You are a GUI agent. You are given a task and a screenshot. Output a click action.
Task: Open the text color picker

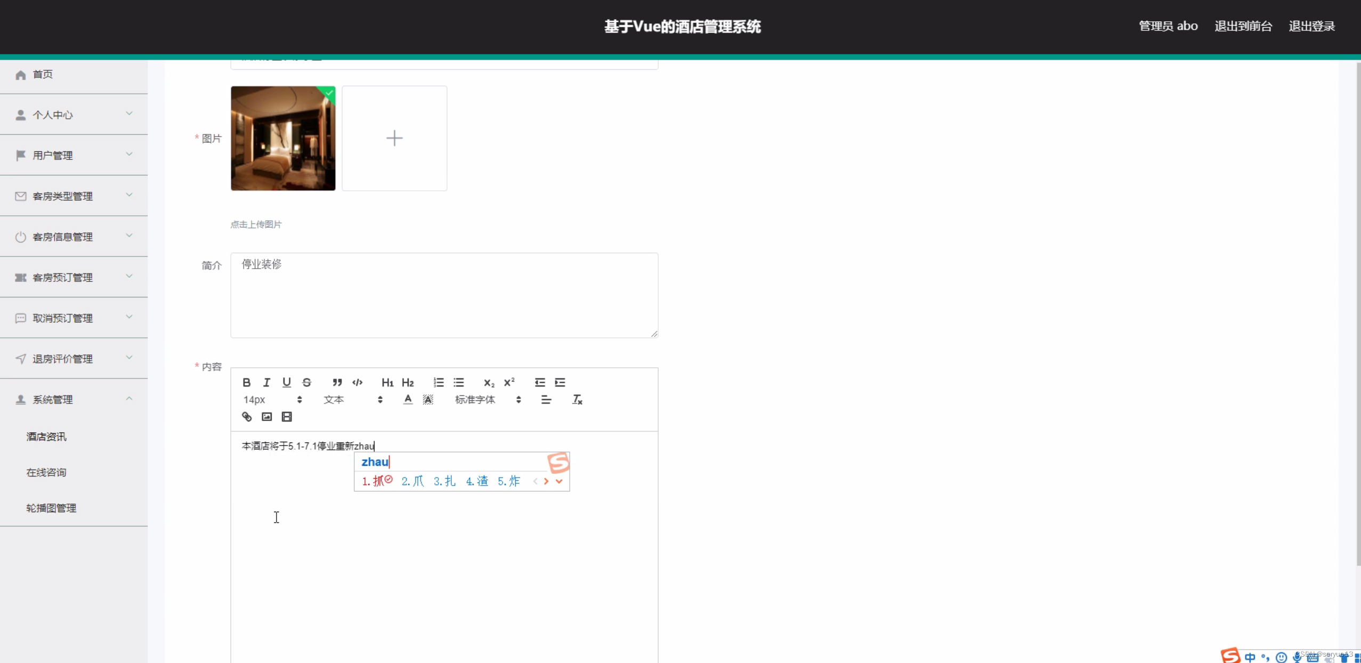point(408,400)
